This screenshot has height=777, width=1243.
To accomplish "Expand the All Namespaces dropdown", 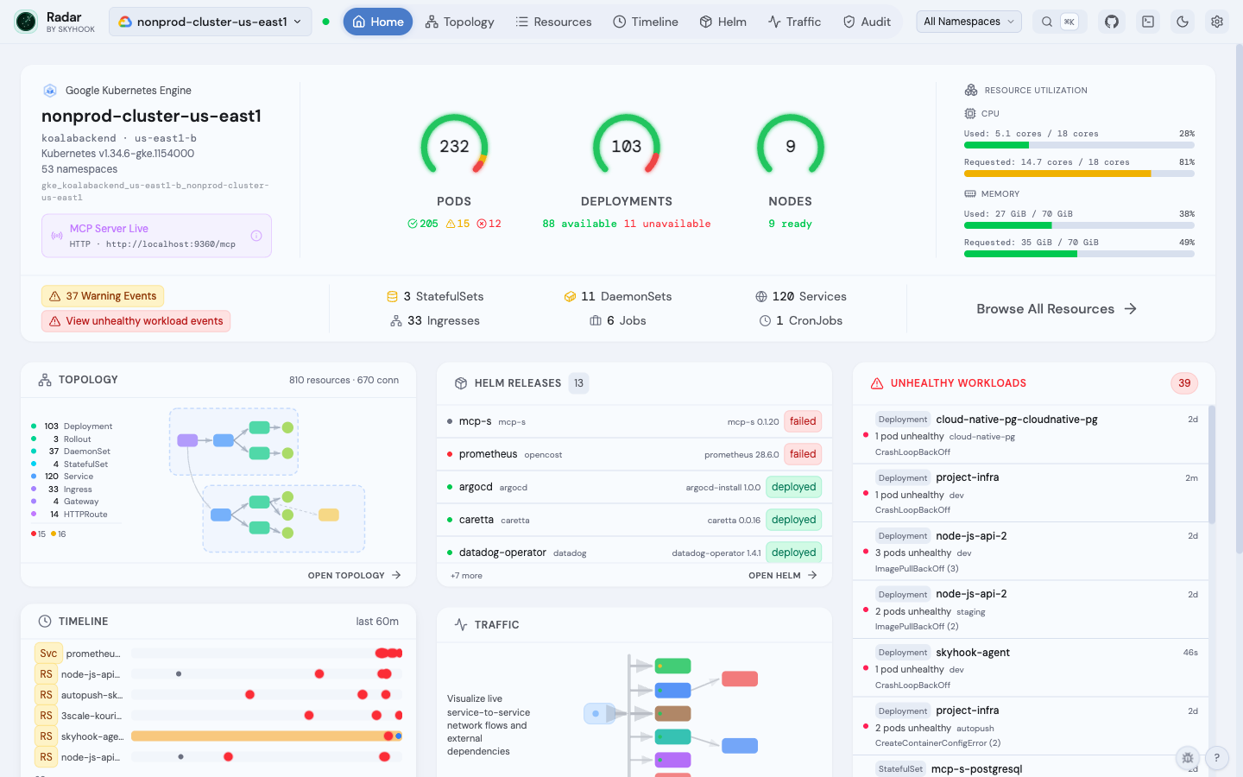I will pyautogui.click(x=969, y=22).
